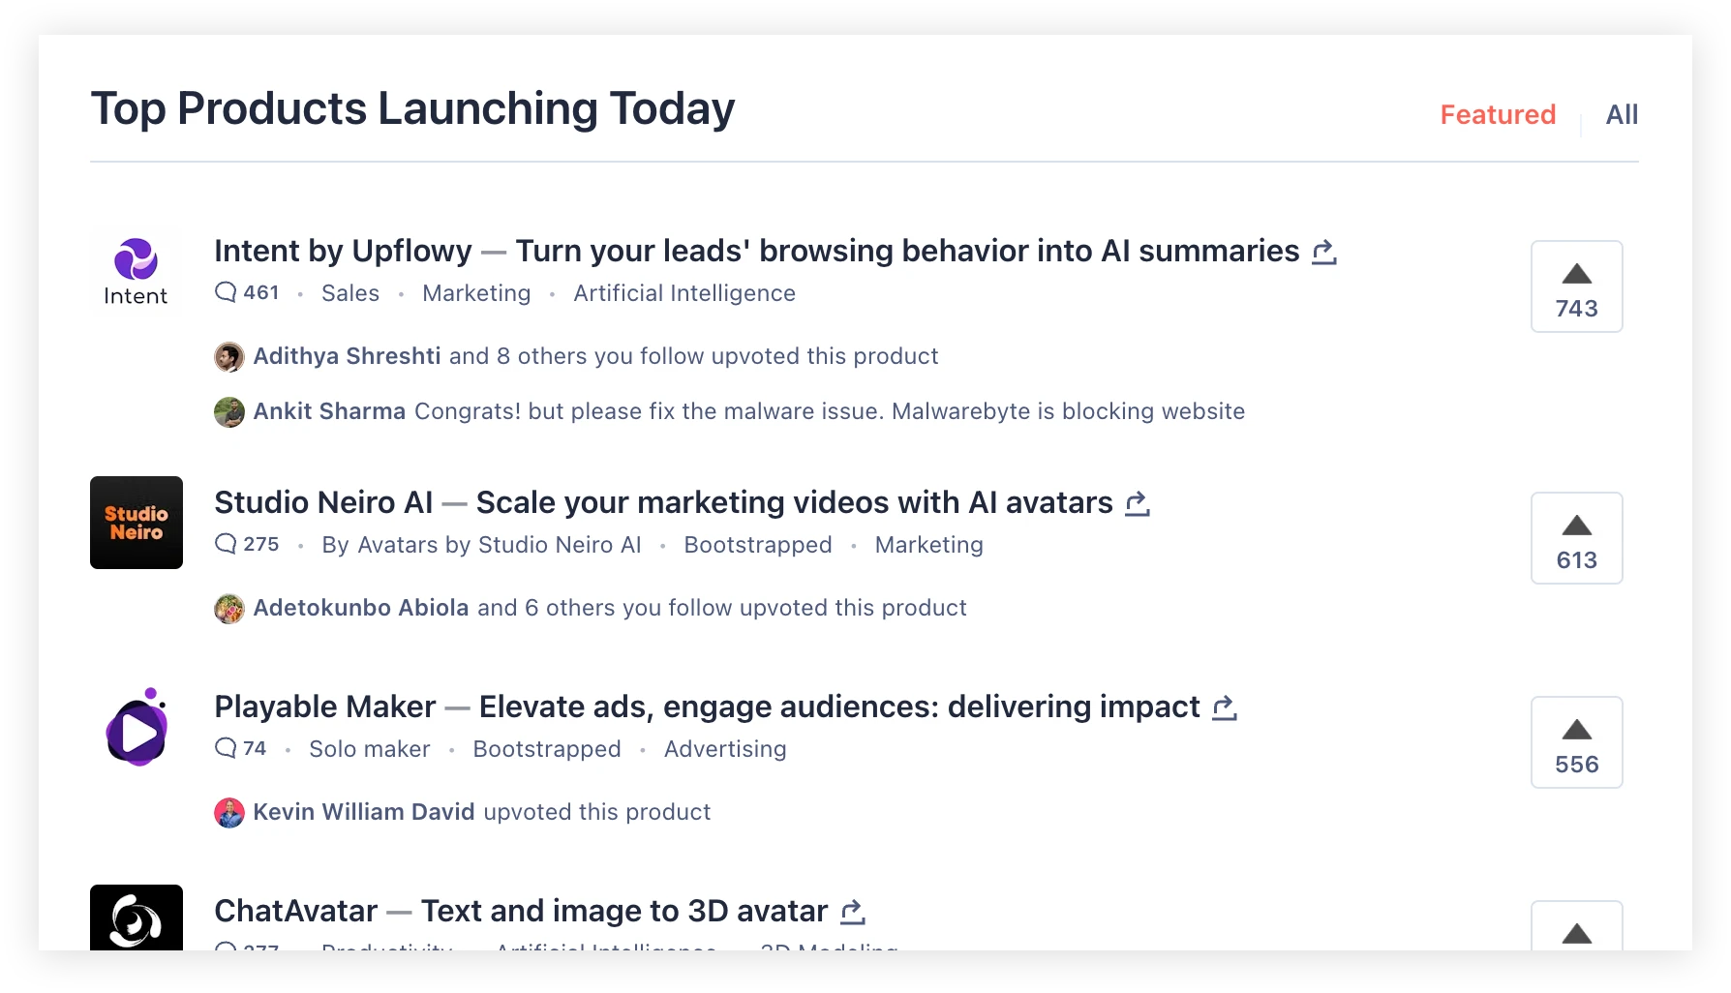Click the share icon next to Studio Neiro AI
Viewport: 1731px width, 993px height.
pos(1138,503)
